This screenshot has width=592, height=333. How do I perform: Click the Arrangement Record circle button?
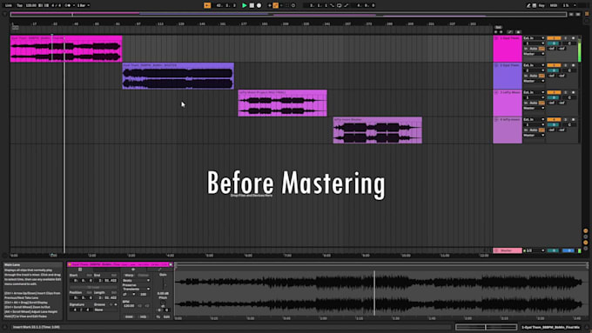click(259, 6)
